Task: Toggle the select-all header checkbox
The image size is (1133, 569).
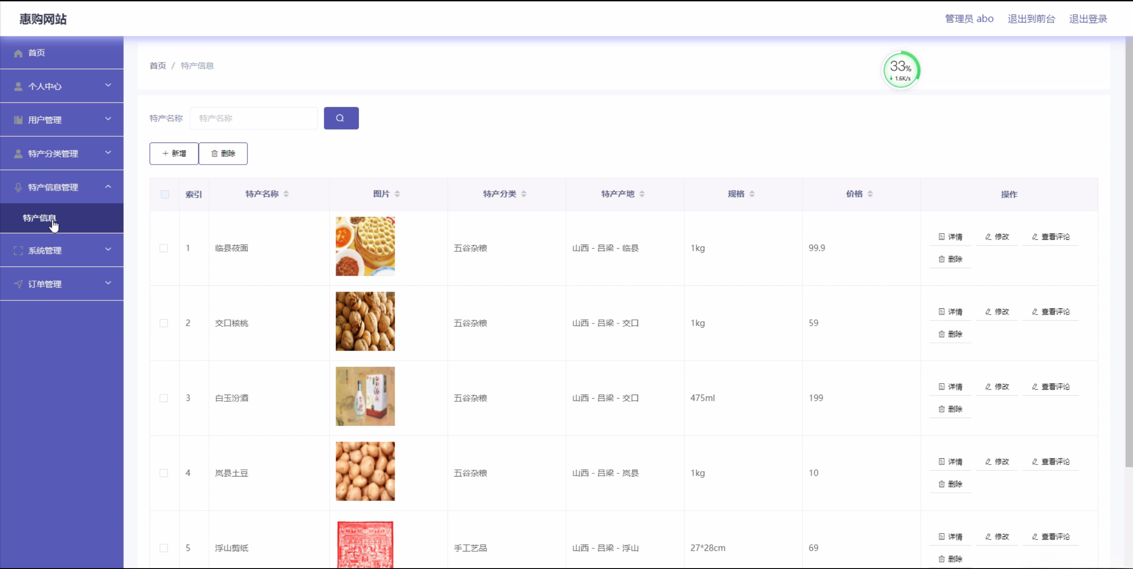Action: 165,194
